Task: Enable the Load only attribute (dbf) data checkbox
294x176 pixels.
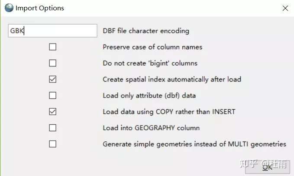Action: coord(53,95)
